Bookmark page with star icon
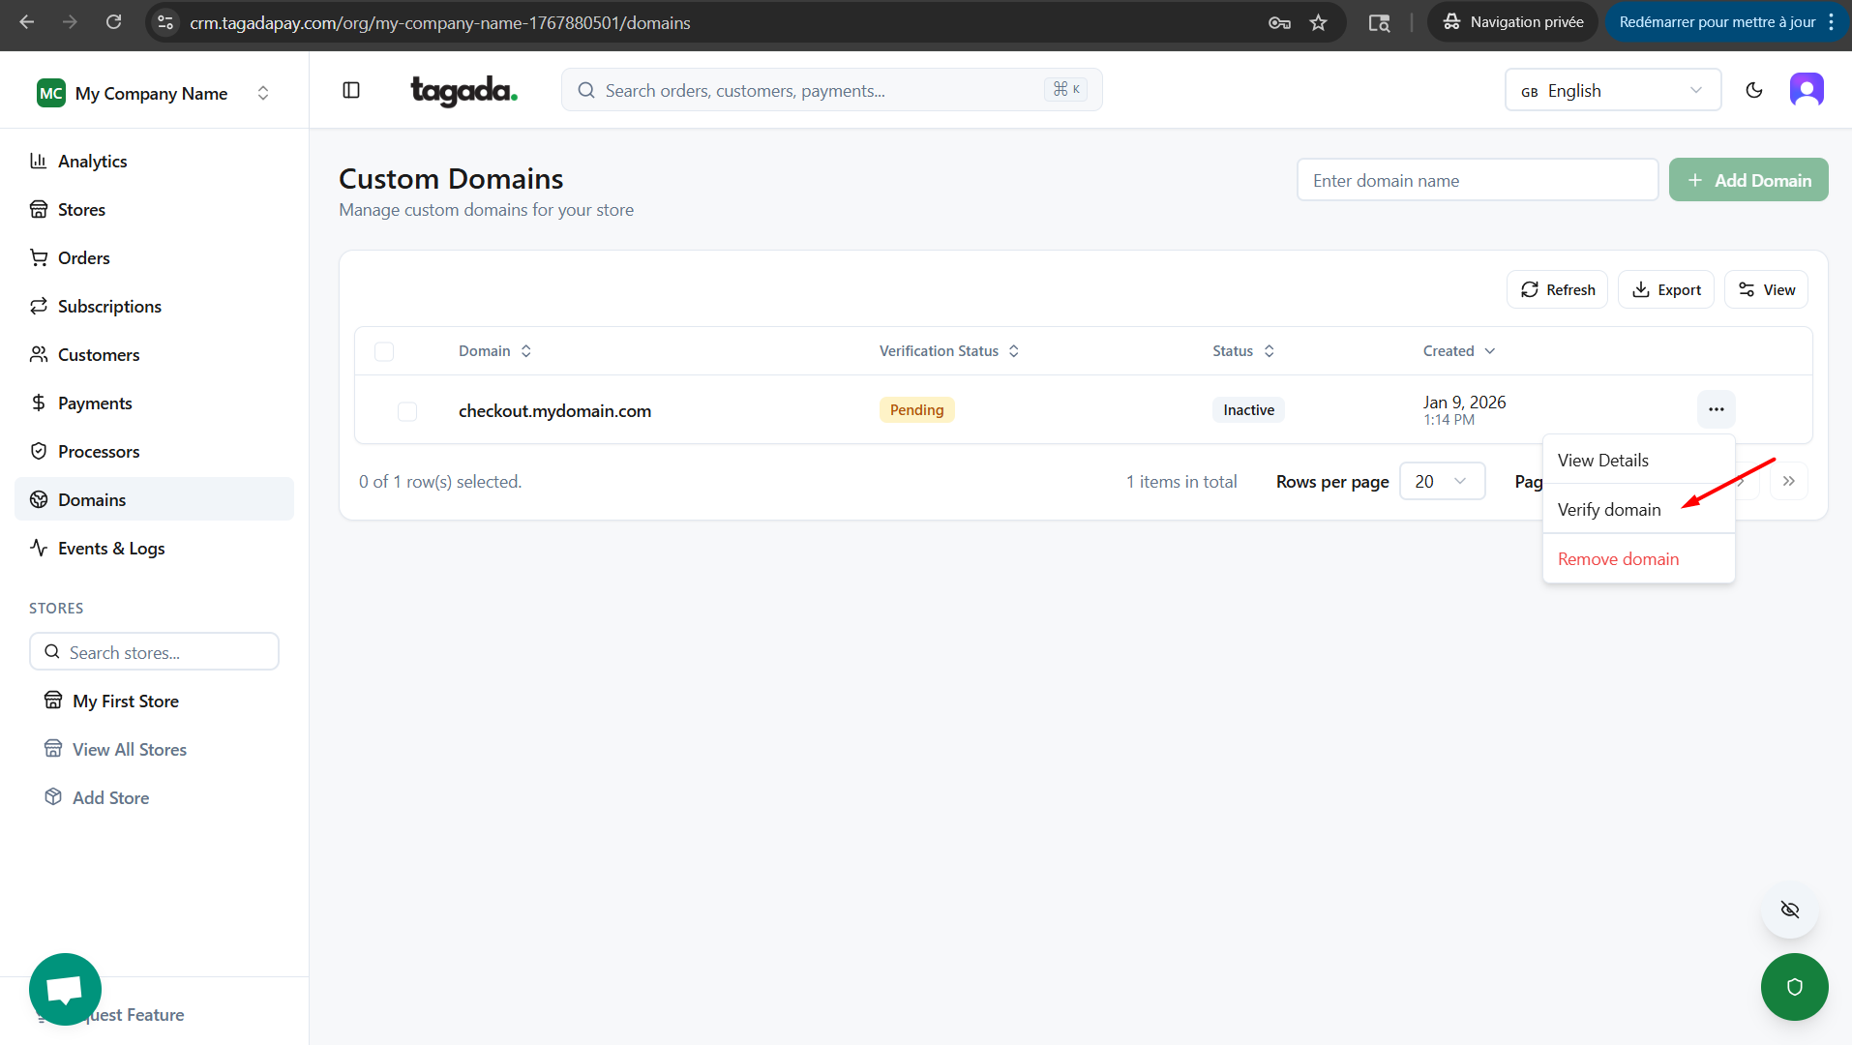The width and height of the screenshot is (1852, 1045). tap(1318, 22)
